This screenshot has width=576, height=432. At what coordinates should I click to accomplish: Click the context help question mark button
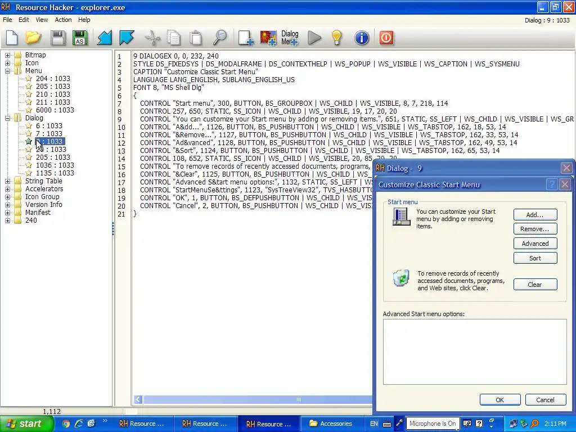[x=552, y=184]
